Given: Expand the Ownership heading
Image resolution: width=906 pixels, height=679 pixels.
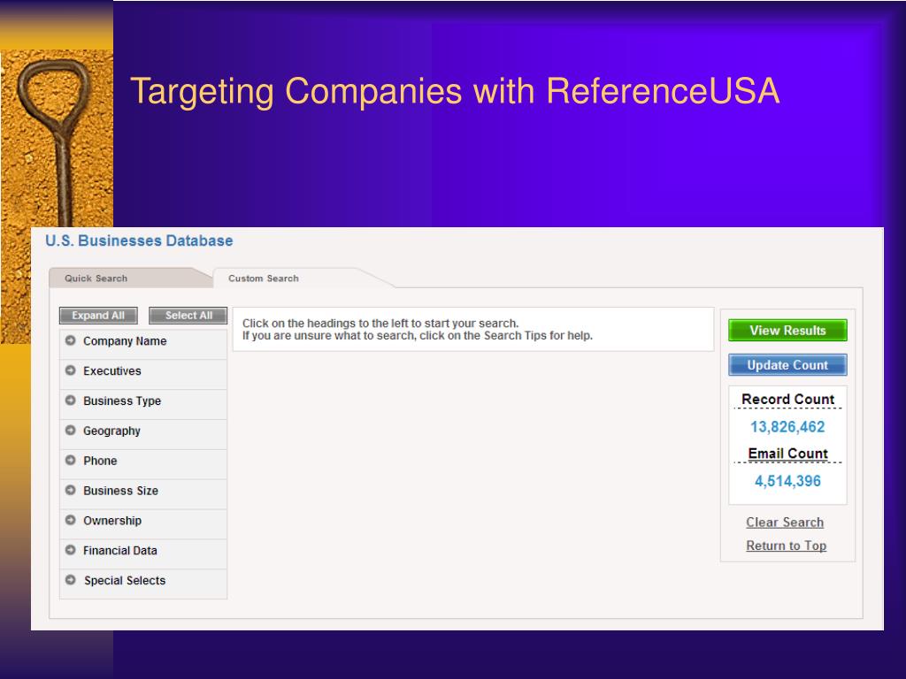Looking at the screenshot, I should pyautogui.click(x=143, y=524).
